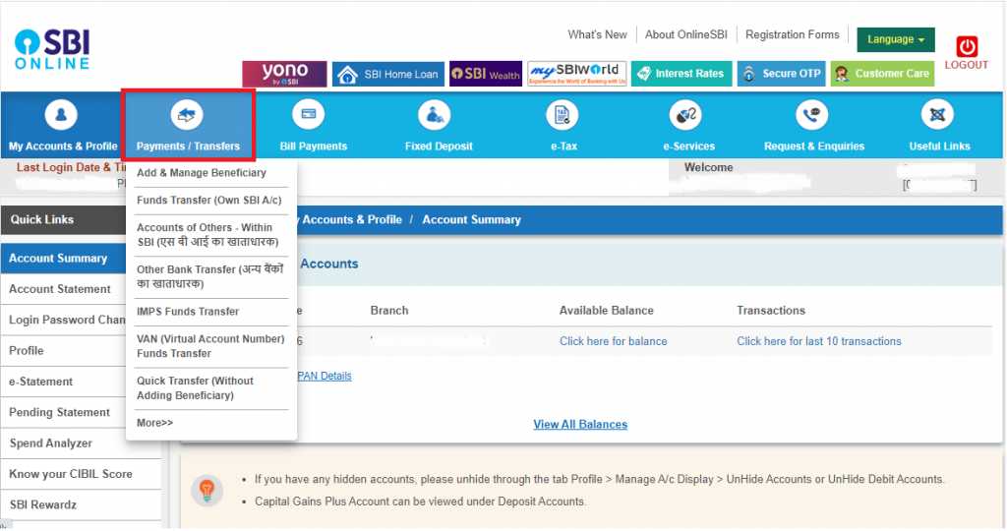Open Know your CIBIL Score quick link
1007x531 pixels.
81,474
